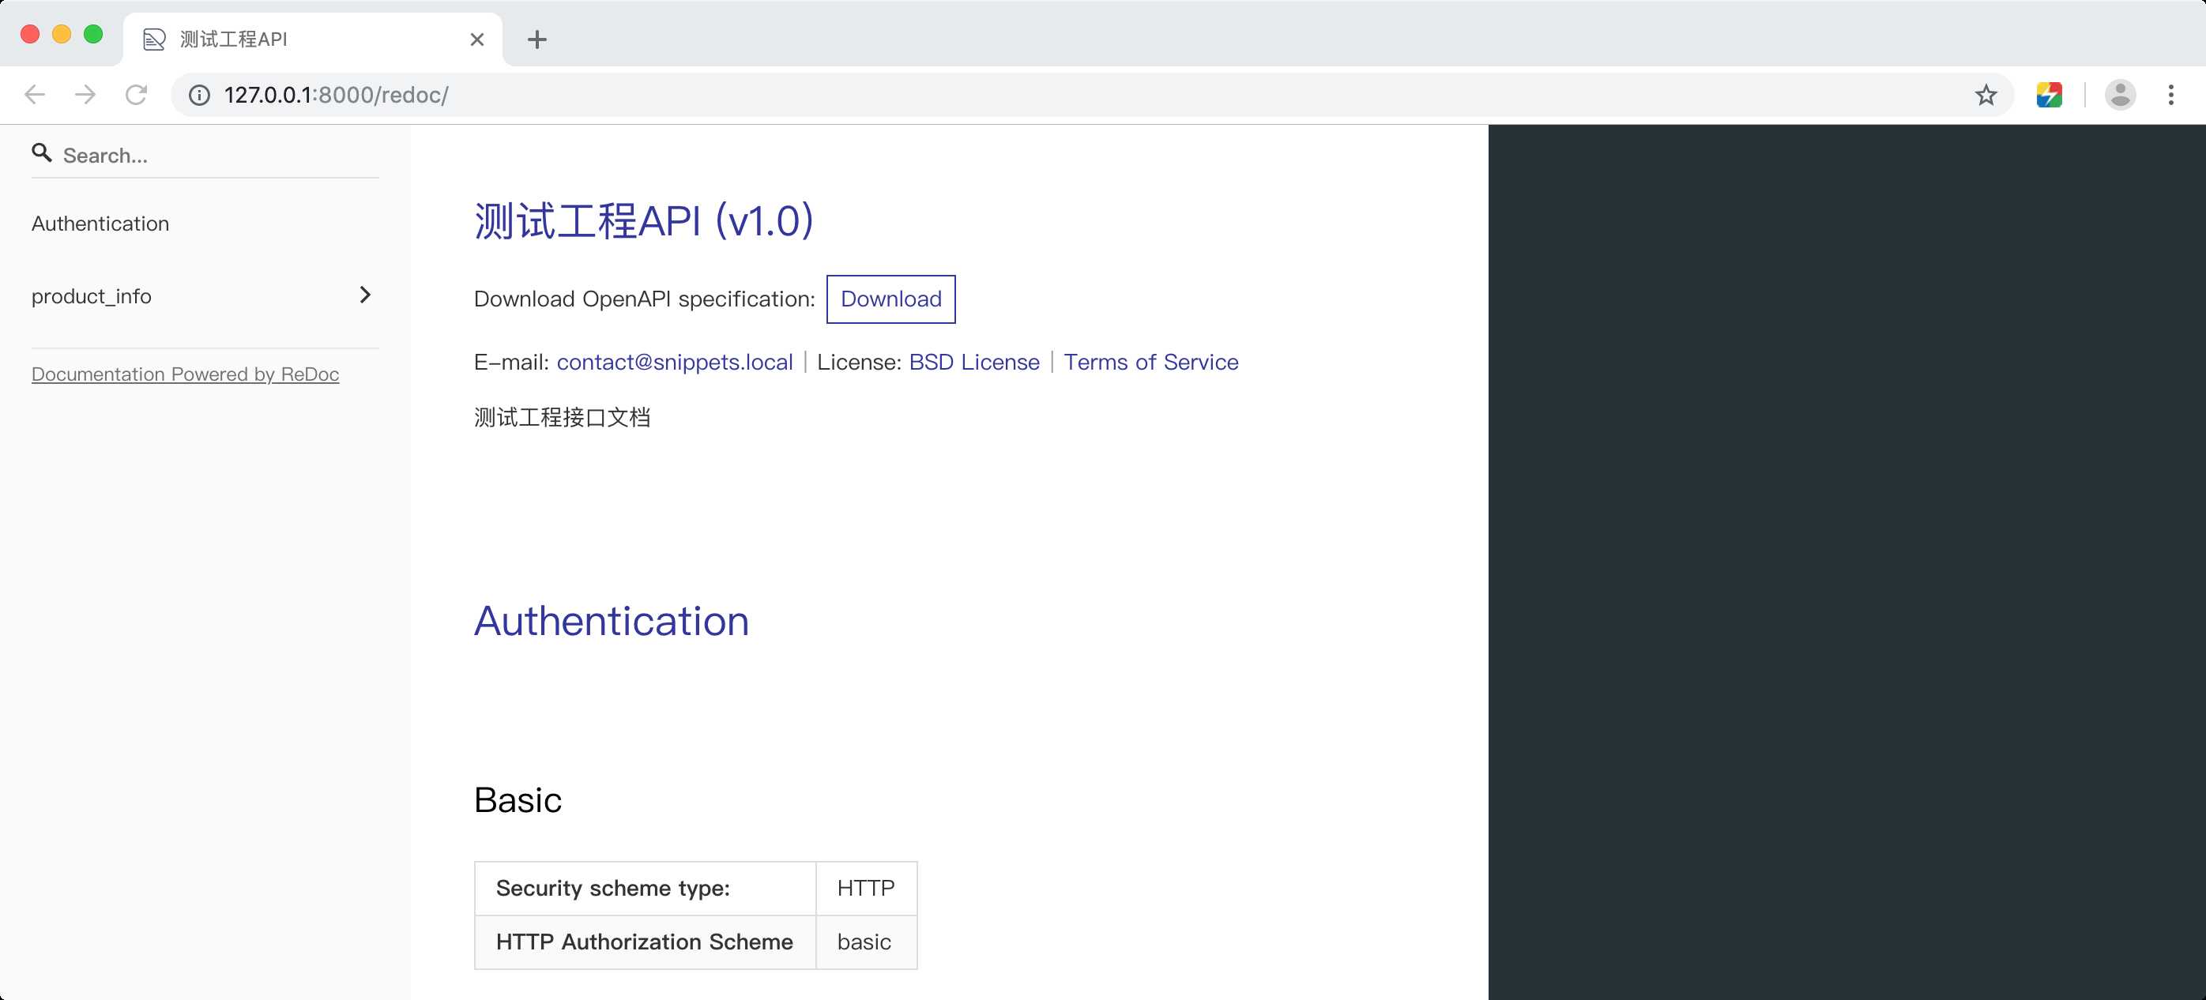Click the macOS red close window button
The width and height of the screenshot is (2206, 1000).
(x=30, y=34)
